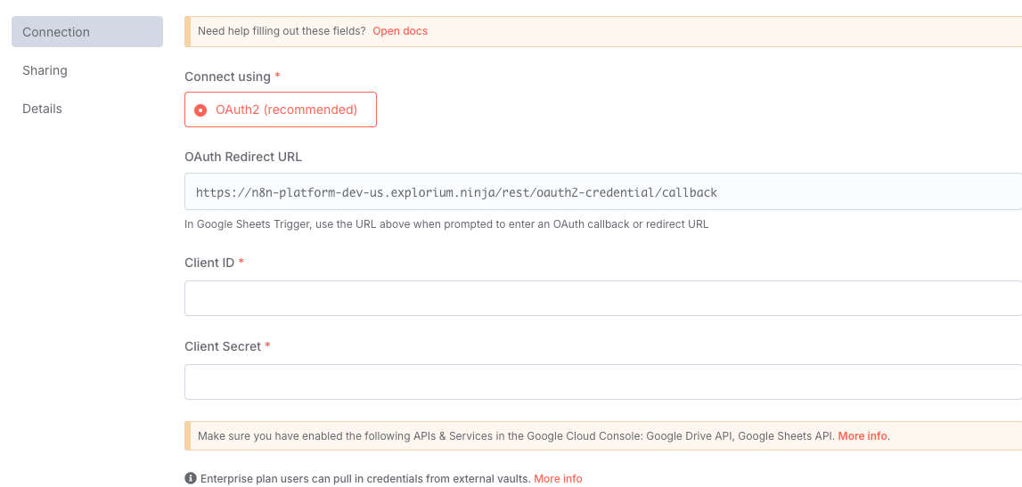Open More info link about external vaults
Screen dimensions: 1022x487
[558, 478]
